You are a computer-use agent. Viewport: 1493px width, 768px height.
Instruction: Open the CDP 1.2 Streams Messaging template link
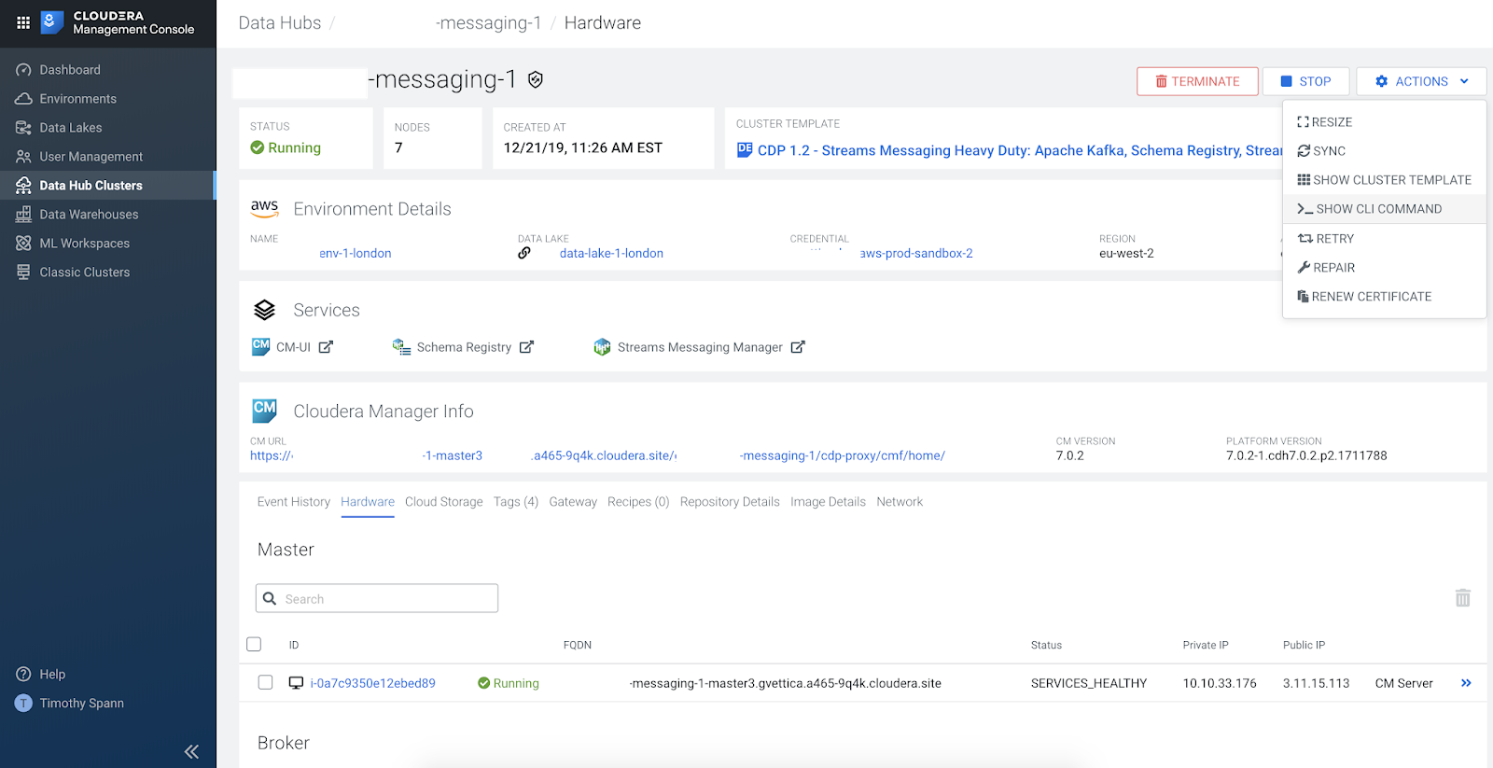click(1020, 150)
